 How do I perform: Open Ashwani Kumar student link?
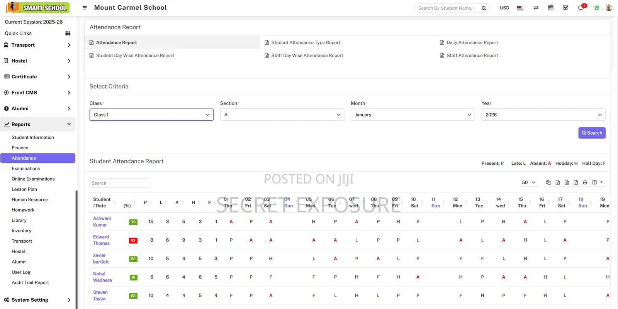[x=102, y=221]
